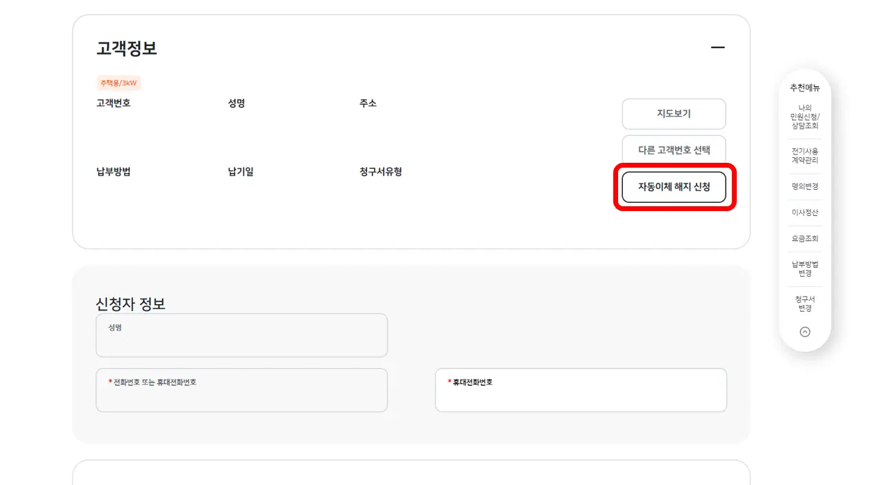The image size is (883, 485).
Task: Click the 추천메뉴 sidebar heading
Action: pyautogui.click(x=804, y=88)
